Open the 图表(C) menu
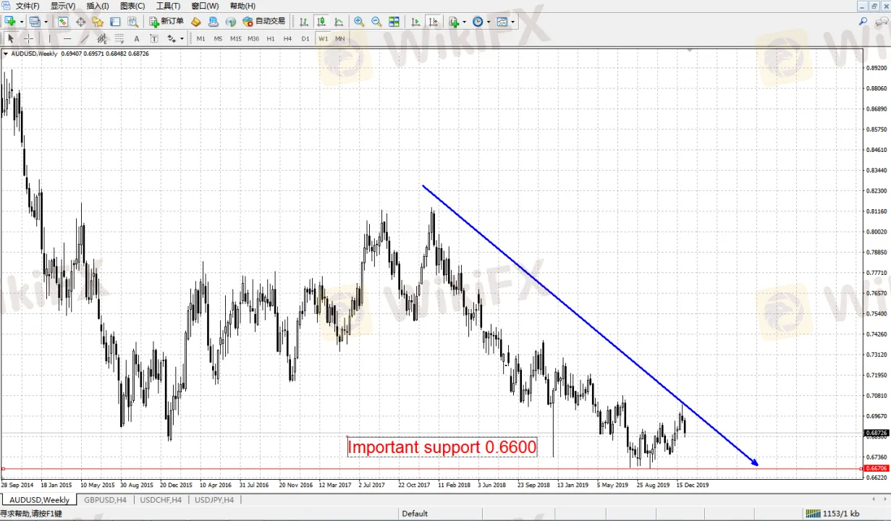 (x=132, y=6)
